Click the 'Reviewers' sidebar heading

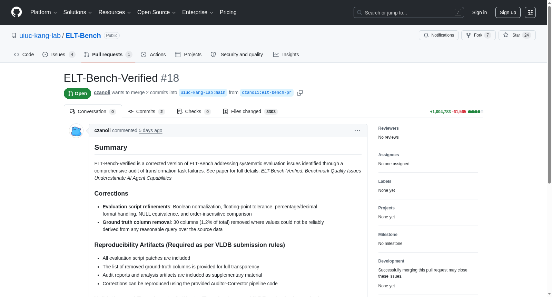(388, 128)
